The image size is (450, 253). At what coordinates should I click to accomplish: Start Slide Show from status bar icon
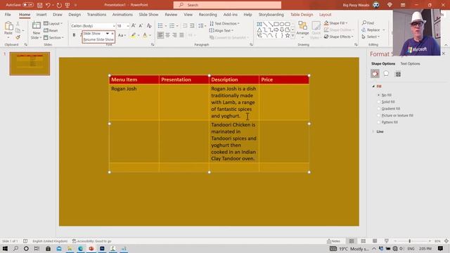click(387, 241)
